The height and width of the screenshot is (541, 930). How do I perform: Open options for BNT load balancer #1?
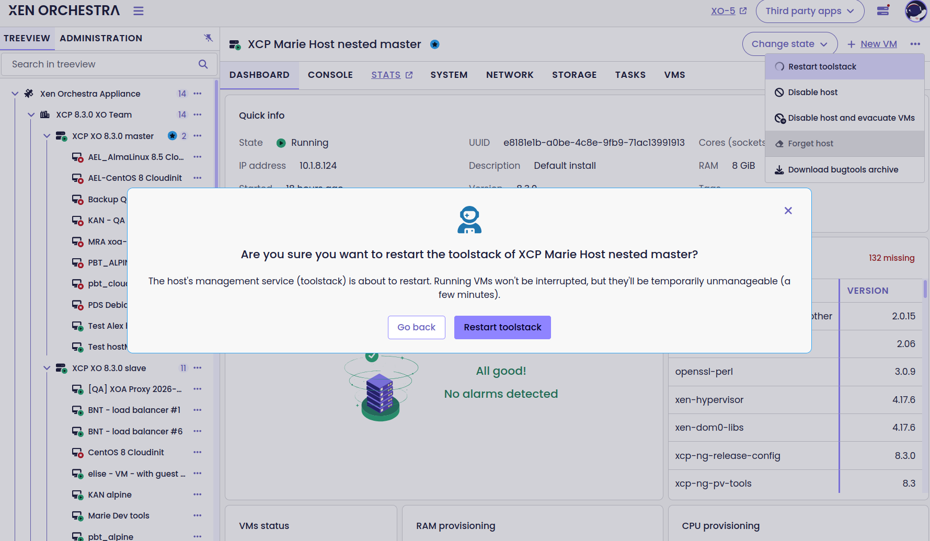click(x=198, y=410)
